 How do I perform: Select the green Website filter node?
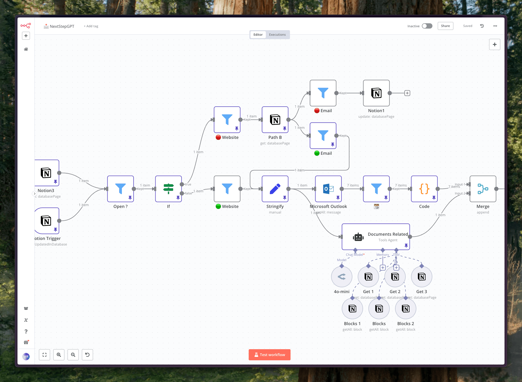pos(227,189)
